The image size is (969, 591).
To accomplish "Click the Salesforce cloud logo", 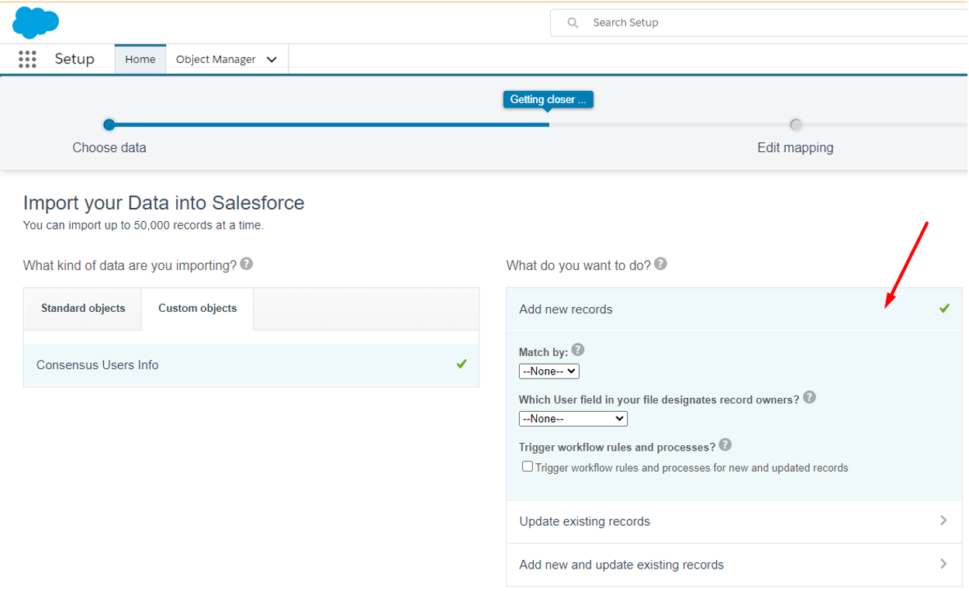I will click(x=36, y=22).
